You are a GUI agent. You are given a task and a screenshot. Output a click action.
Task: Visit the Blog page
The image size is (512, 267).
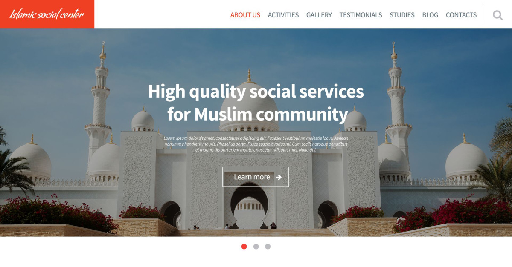click(430, 15)
